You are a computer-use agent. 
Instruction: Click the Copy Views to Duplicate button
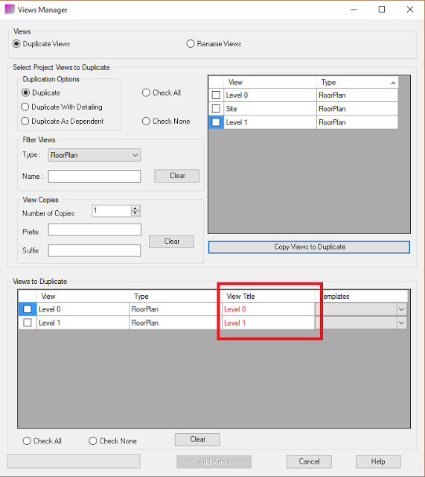pyautogui.click(x=309, y=247)
